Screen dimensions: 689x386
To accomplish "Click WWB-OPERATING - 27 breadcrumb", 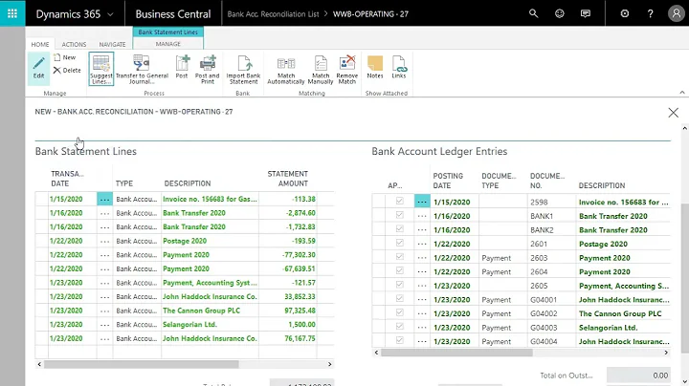I will (370, 14).
